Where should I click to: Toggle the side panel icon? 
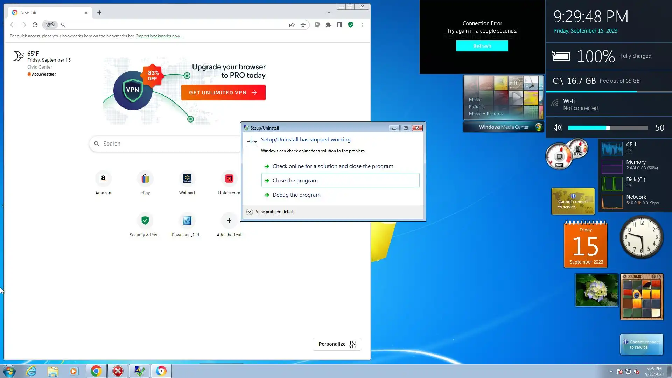click(339, 25)
